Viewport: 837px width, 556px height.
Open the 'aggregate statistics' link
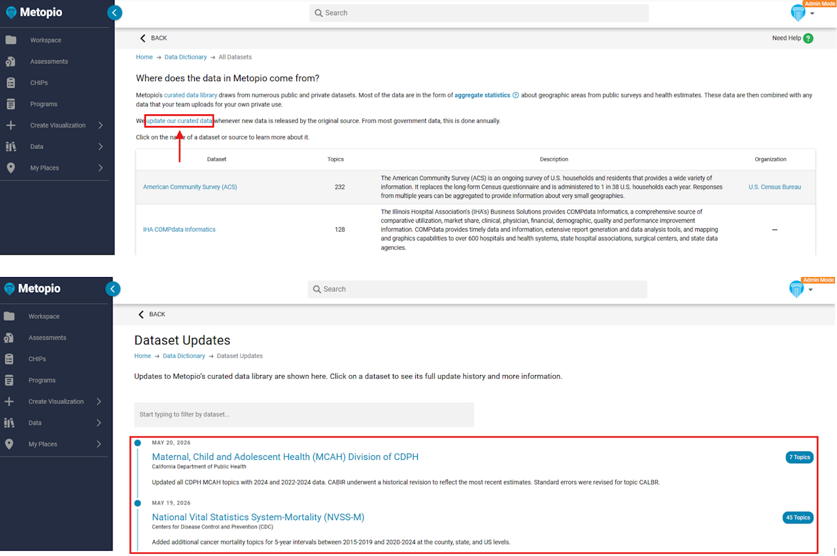pyautogui.click(x=483, y=95)
